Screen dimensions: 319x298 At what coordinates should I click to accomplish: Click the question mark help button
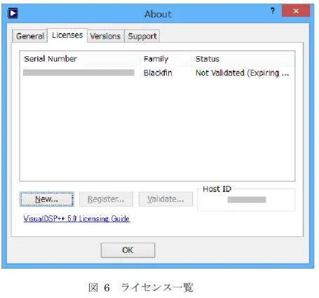[x=273, y=11]
